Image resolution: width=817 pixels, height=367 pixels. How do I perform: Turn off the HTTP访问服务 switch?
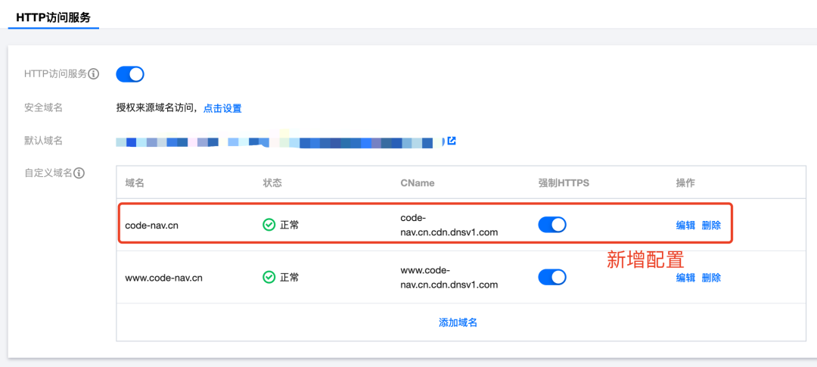(130, 74)
